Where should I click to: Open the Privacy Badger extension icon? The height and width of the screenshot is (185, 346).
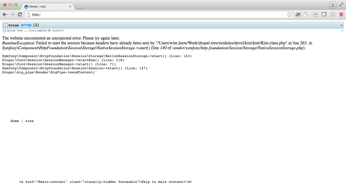click(298, 14)
